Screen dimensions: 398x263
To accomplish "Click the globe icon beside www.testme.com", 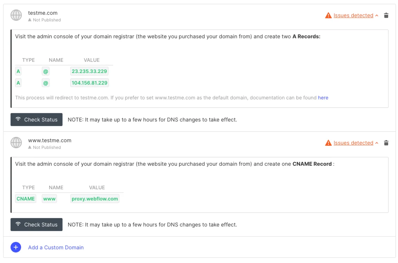I will point(16,143).
